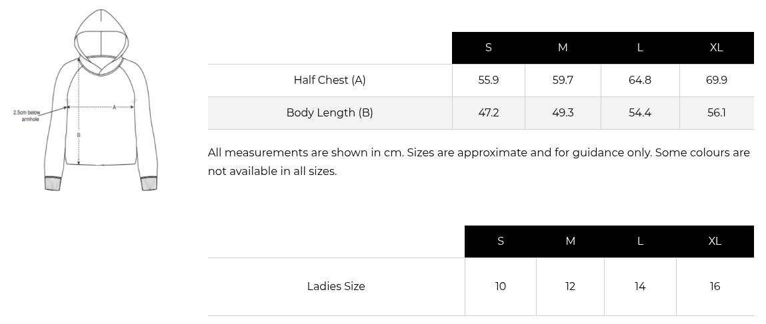This screenshot has width=766, height=324.
Task: Select the Body Length (B) row label
Action: pyautogui.click(x=329, y=113)
